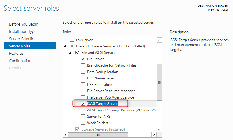Viewport: 233px width, 140px height.
Task: Enable the Data Deduplication role
Action: [83, 72]
